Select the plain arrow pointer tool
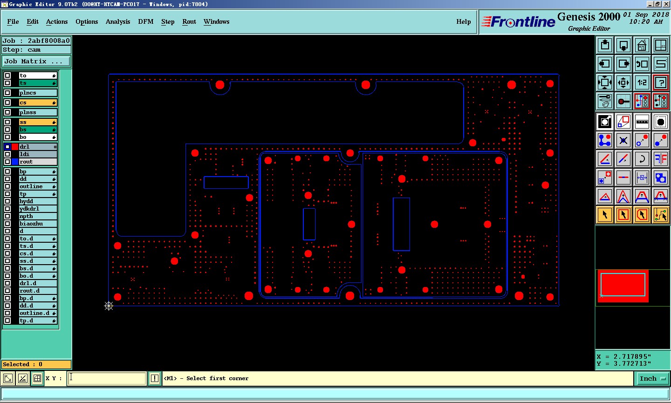 (x=605, y=215)
